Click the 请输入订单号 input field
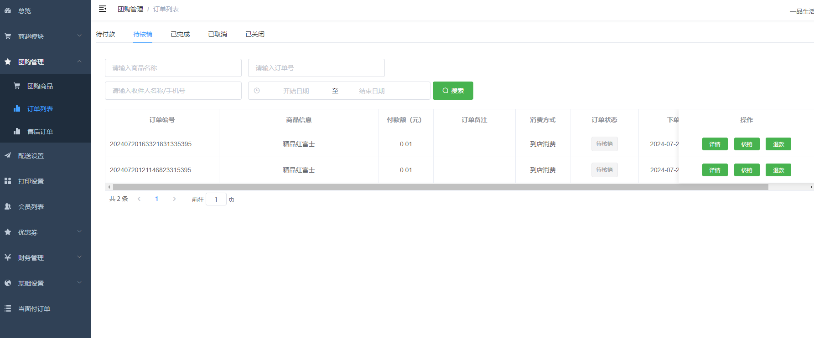The height and width of the screenshot is (338, 814). pos(316,68)
